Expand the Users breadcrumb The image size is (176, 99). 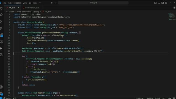tap(12, 12)
